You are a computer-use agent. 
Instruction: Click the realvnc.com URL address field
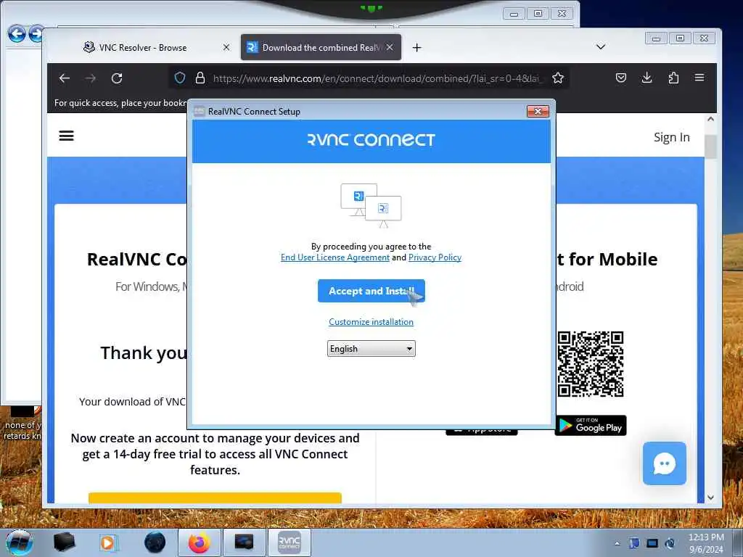pos(377,78)
